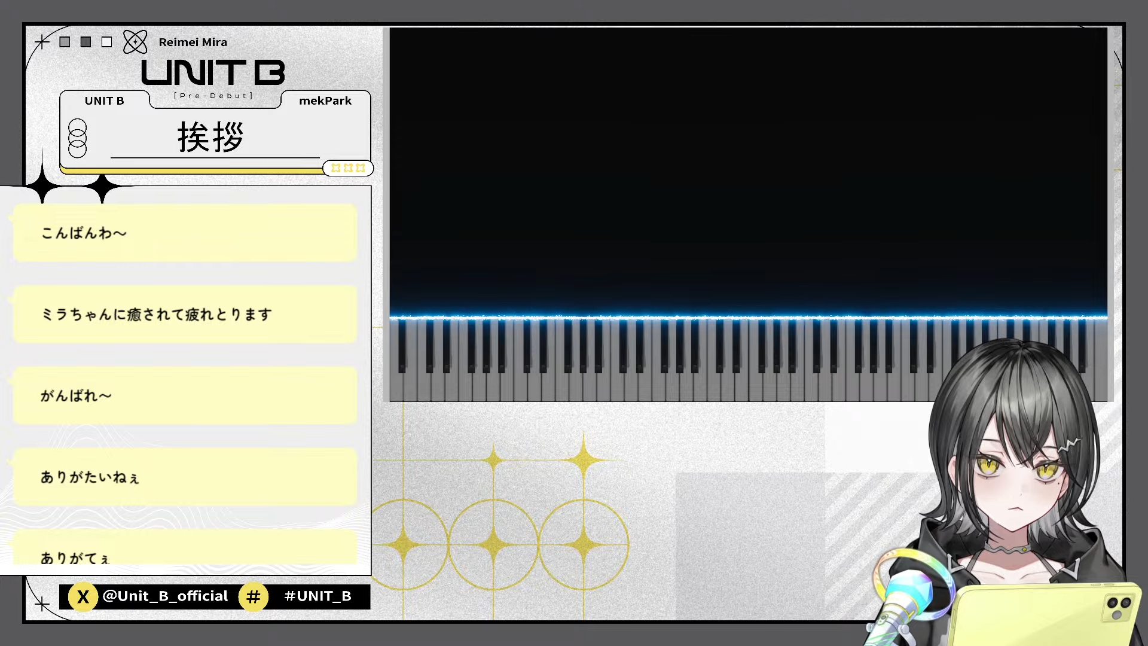Viewport: 1148px width, 646px height.
Task: Click the white square window button
Action: tap(106, 42)
